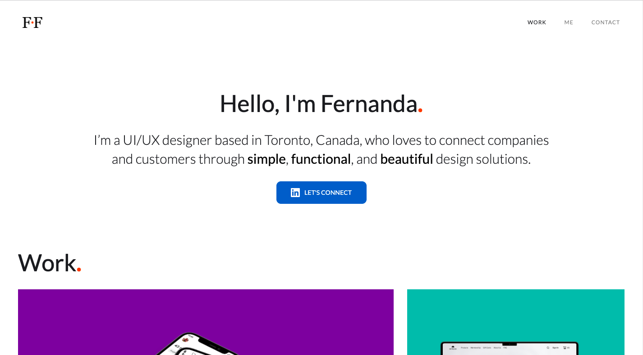Viewport: 643px width, 355px height.
Task: Click Products in the mockup navbar
Action: [x=465, y=348]
